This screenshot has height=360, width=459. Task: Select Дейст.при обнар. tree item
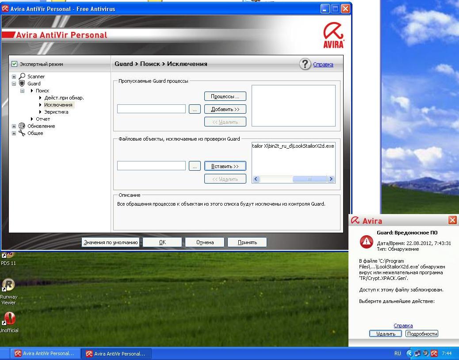pyautogui.click(x=64, y=98)
